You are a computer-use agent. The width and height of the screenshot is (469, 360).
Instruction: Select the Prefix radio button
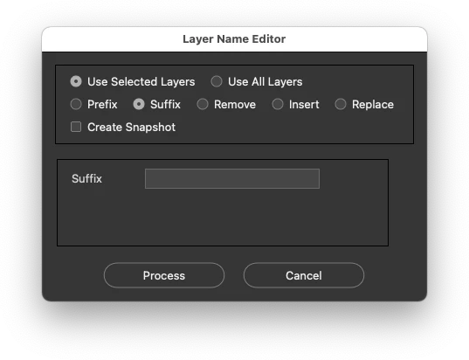tap(76, 104)
